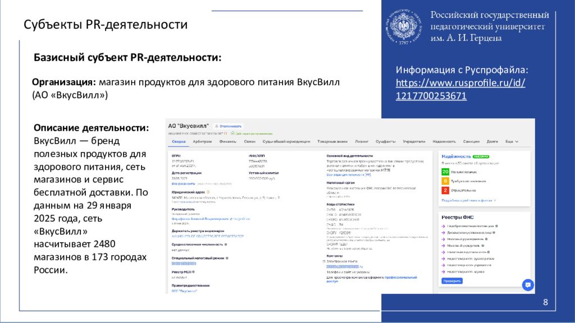Image resolution: width=575 pixels, height=323 pixels.
Task: Click the arrow beside Недобросовестные поставщики
Action: (x=444, y=227)
